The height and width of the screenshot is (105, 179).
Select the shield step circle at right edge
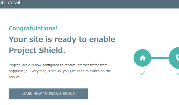[174, 58]
